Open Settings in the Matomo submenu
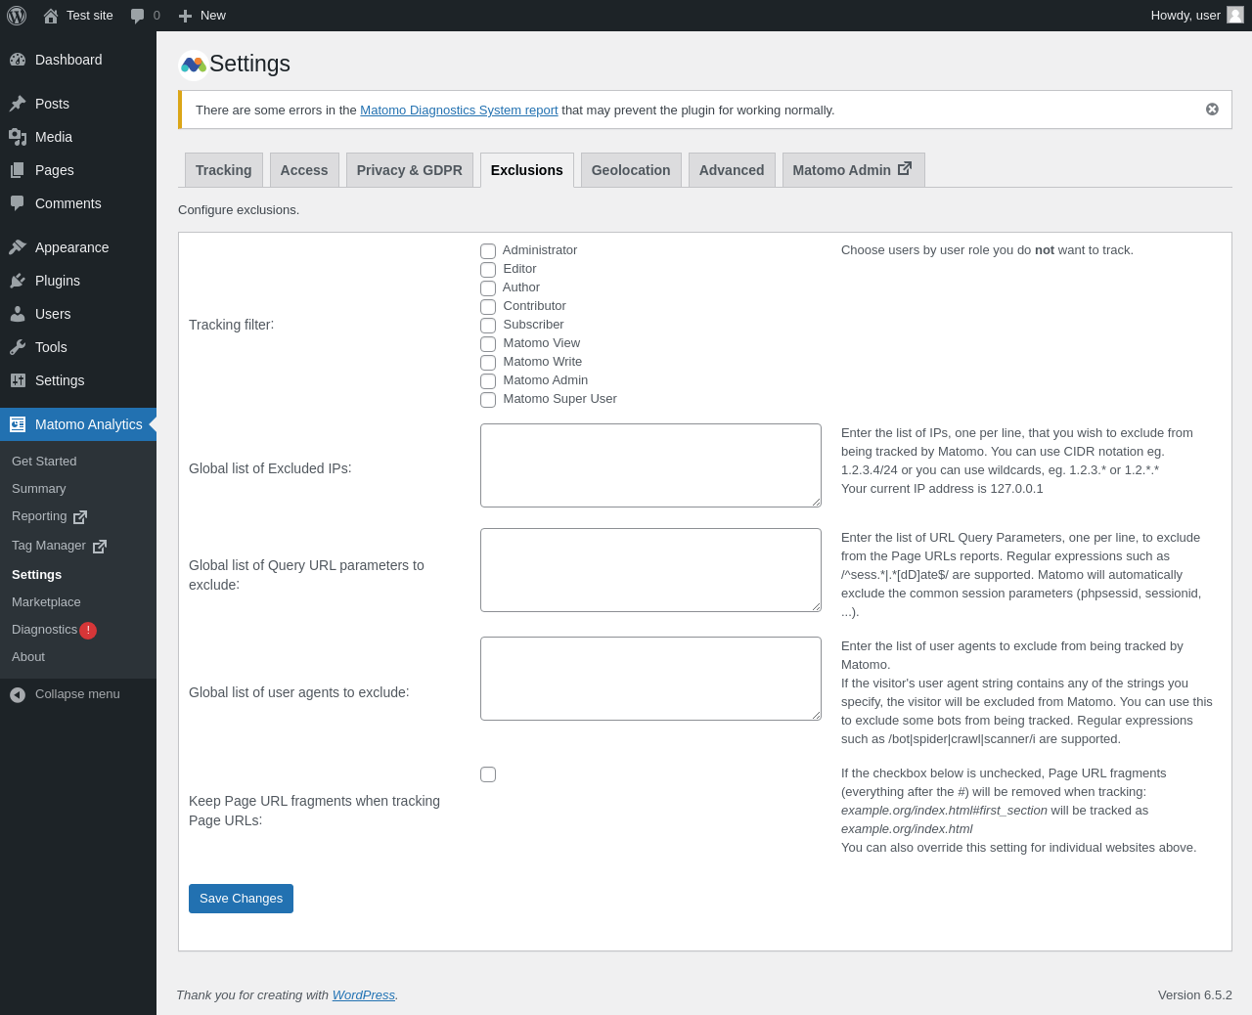This screenshot has height=1015, width=1252. pyautogui.click(x=37, y=575)
